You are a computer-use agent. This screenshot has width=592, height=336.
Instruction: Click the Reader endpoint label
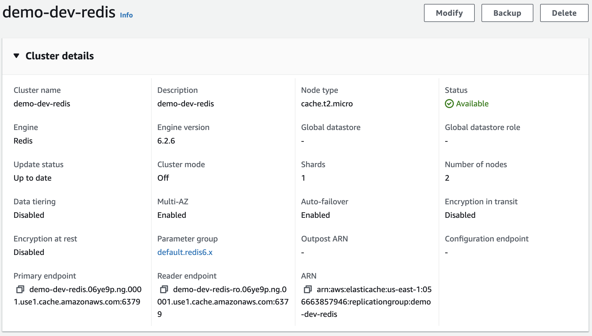click(x=187, y=276)
